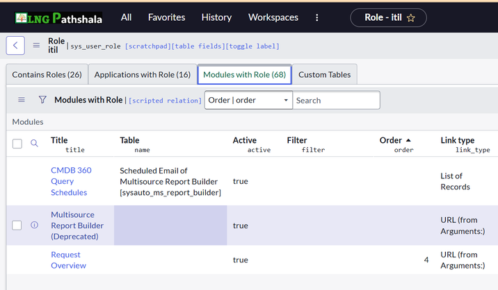Select the Modules with Role (68) tab

click(244, 74)
